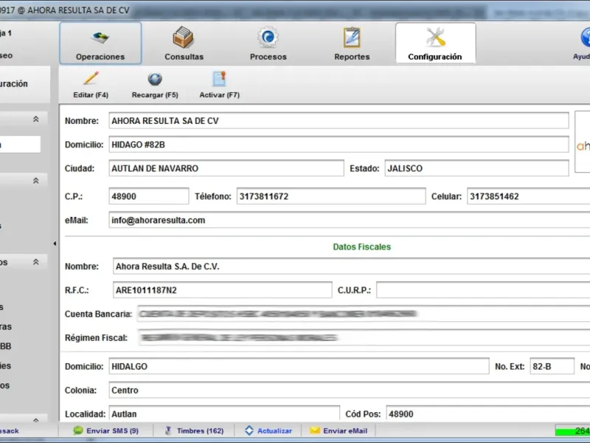The height and width of the screenshot is (443, 590).
Task: Click sidebar item ending in 'BB'
Action: (6, 346)
